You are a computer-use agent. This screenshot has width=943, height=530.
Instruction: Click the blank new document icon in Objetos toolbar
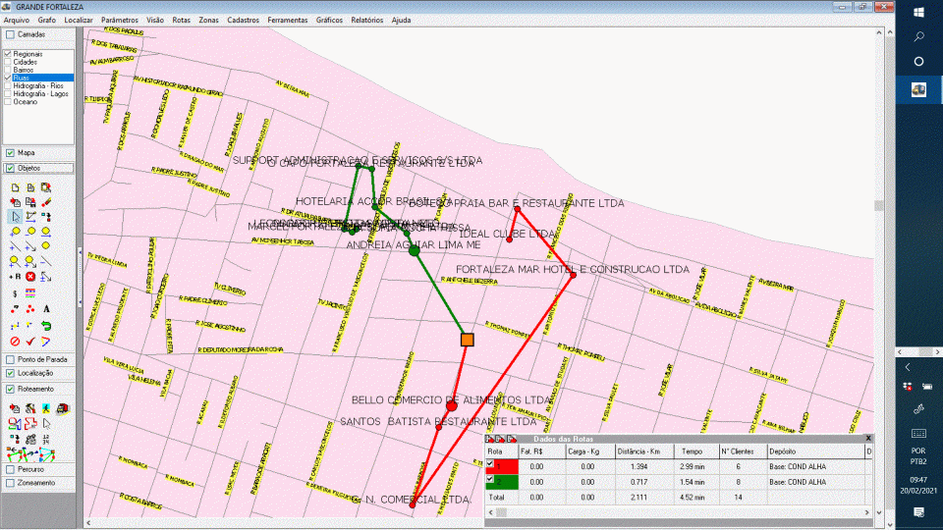pyautogui.click(x=15, y=188)
